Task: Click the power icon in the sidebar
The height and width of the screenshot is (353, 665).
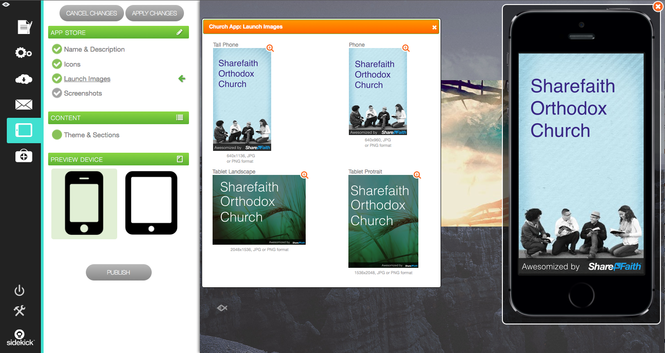Action: [20, 290]
